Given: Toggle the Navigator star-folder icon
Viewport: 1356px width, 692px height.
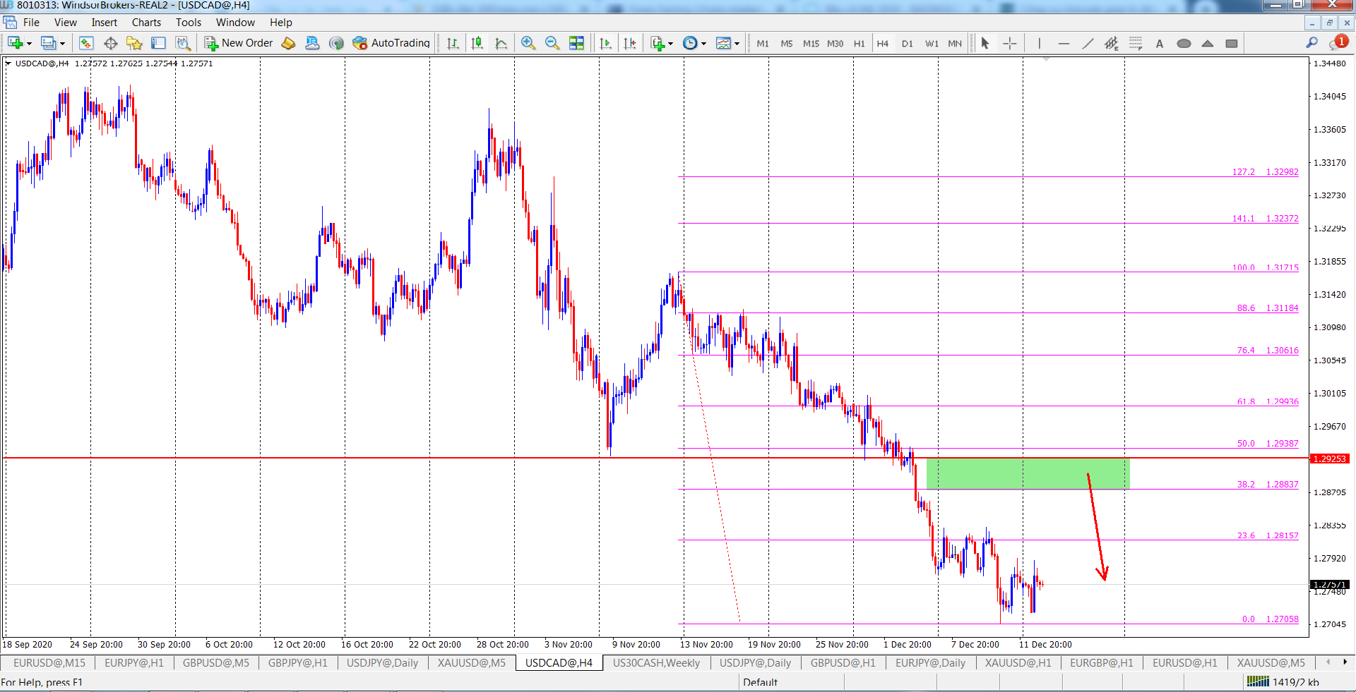Looking at the screenshot, I should click(x=134, y=43).
